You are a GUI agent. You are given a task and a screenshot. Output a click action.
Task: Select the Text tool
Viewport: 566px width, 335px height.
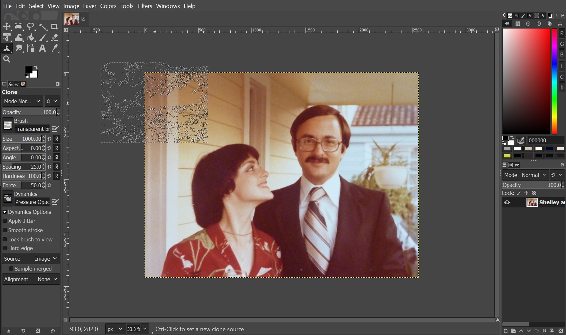point(42,48)
